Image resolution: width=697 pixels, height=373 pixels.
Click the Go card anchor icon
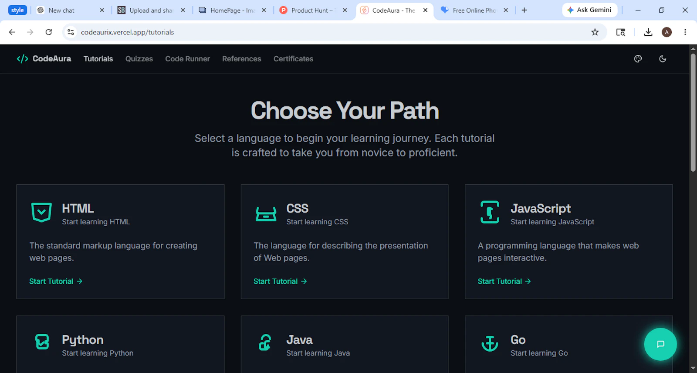click(x=490, y=343)
